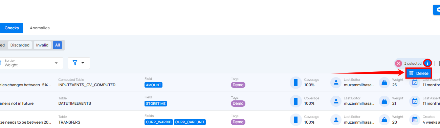Click created calendar icon in TRANSFERS row
The image size is (440, 128).
point(415,120)
